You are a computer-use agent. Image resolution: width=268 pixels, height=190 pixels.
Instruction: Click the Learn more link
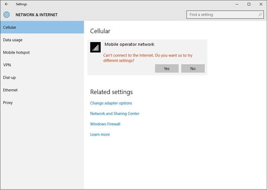(100, 134)
